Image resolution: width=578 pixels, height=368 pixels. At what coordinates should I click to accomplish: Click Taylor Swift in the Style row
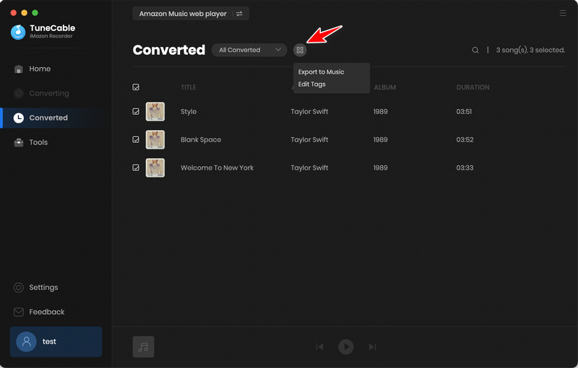click(x=309, y=112)
